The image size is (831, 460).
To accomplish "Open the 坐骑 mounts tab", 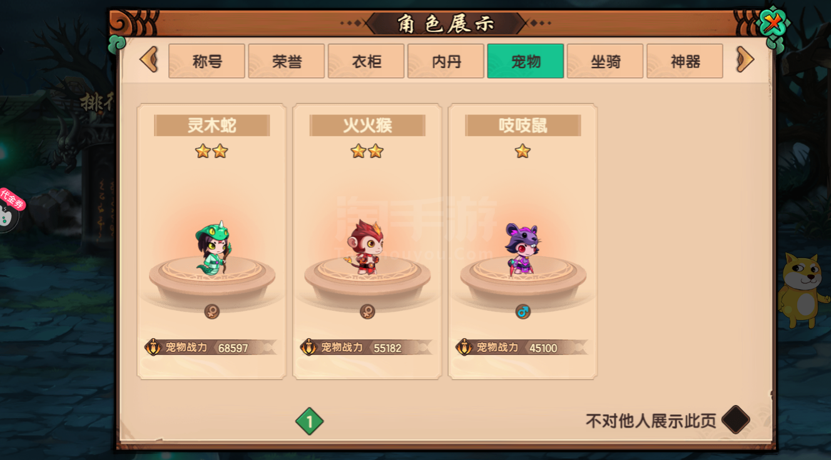I will point(605,61).
